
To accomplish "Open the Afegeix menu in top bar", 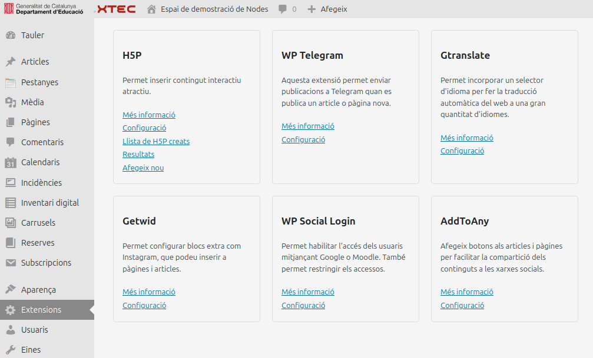I will coord(327,9).
